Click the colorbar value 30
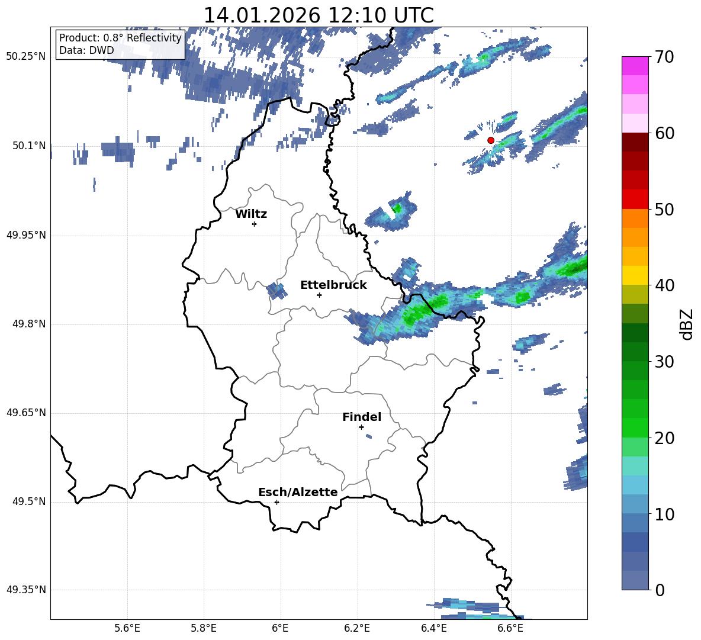Viewport: 701px width, 640px height. tap(664, 362)
